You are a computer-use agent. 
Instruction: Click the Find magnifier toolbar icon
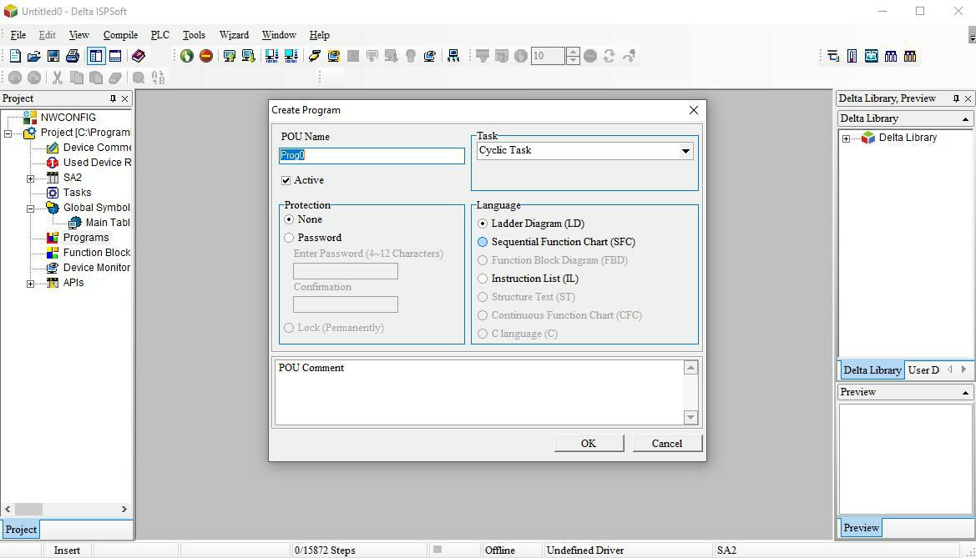tap(139, 78)
